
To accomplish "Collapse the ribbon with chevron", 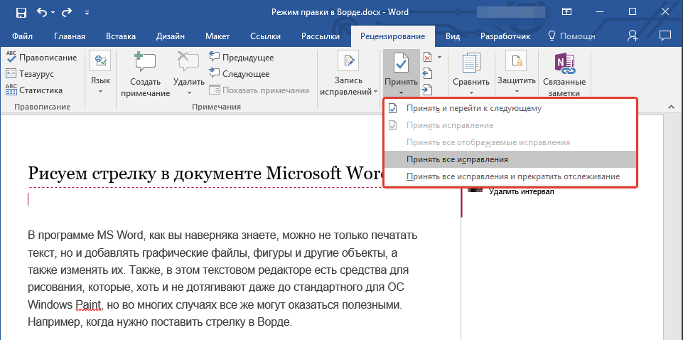I will pyautogui.click(x=670, y=107).
